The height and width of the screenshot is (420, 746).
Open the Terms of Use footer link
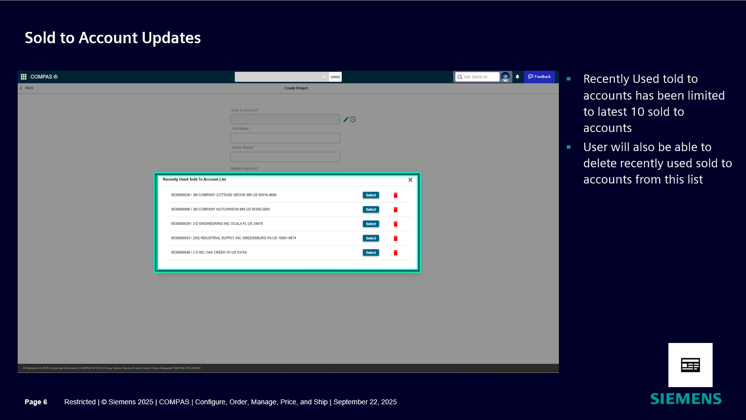click(x=131, y=368)
